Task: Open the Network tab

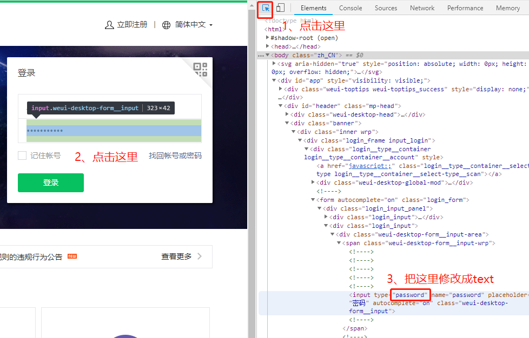Action: click(x=422, y=8)
